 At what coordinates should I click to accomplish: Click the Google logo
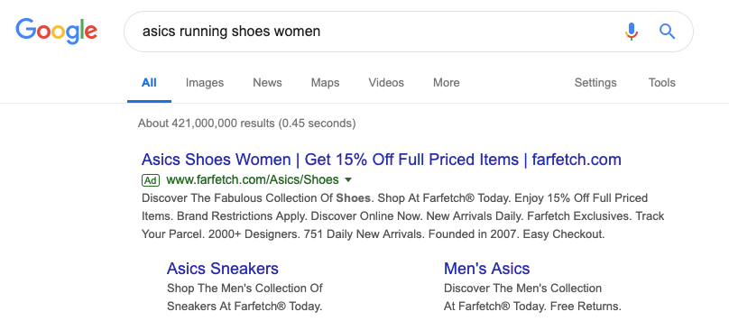click(56, 32)
